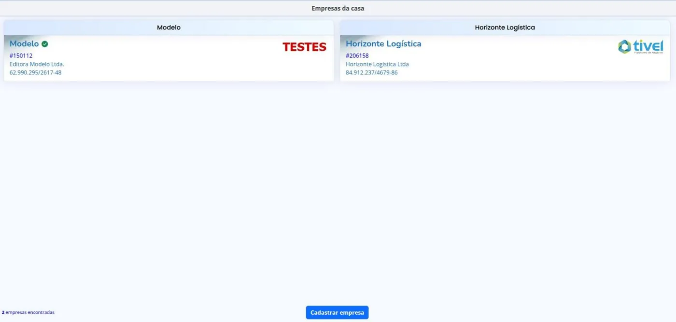Click the tivel logo on Horizonte Logística card
The image size is (676, 322).
(641, 46)
